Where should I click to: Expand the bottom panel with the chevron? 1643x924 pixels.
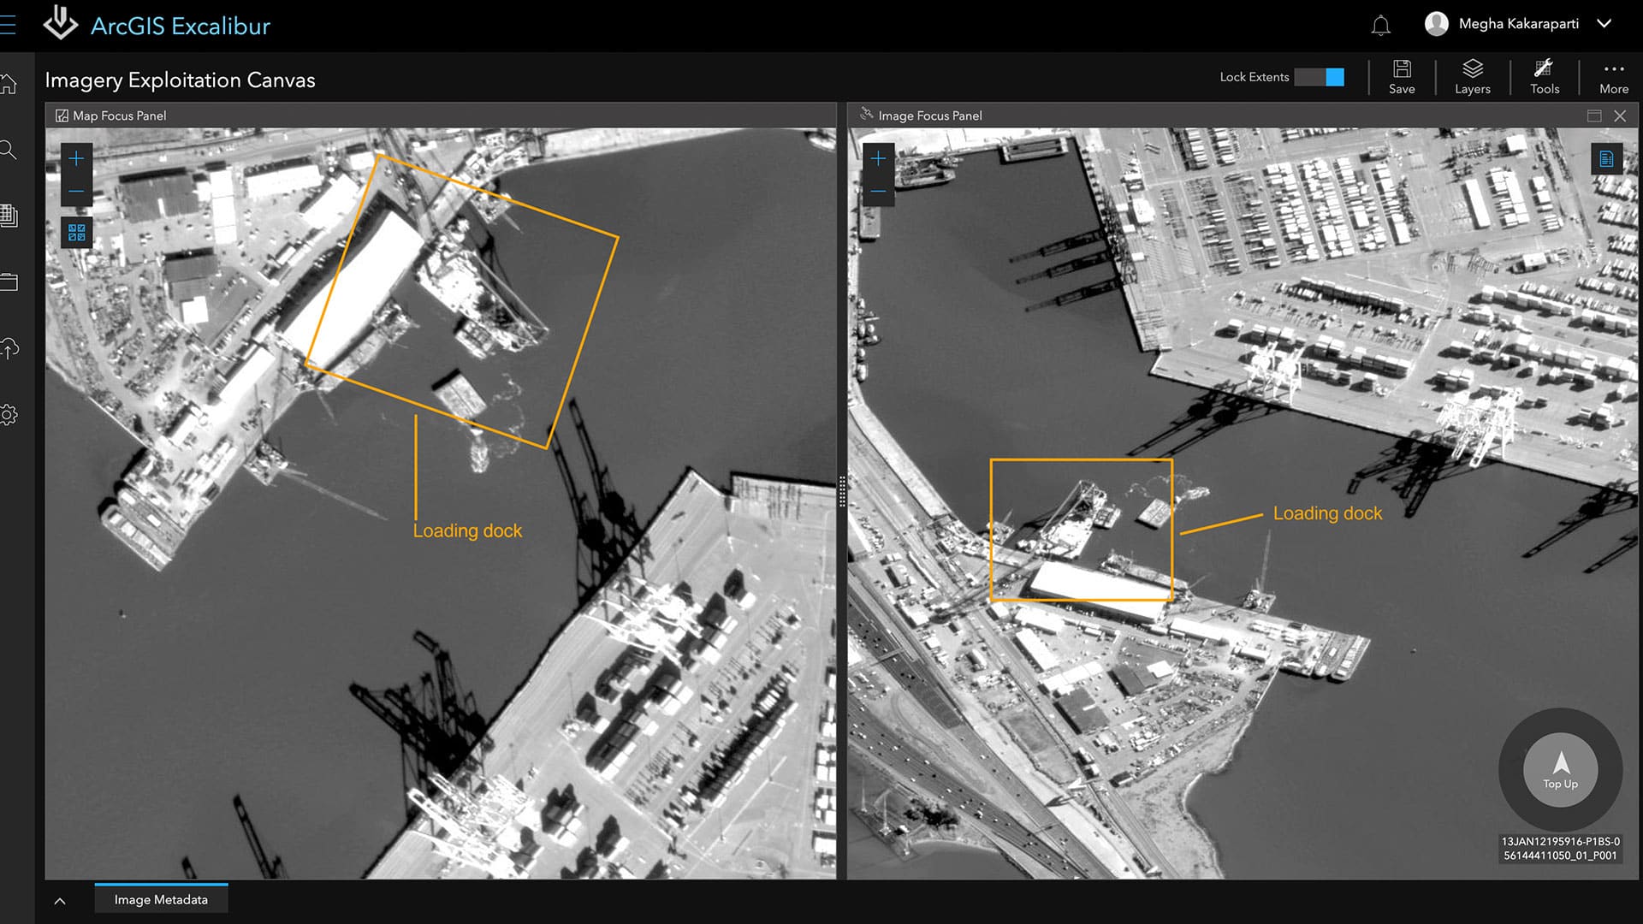(60, 901)
